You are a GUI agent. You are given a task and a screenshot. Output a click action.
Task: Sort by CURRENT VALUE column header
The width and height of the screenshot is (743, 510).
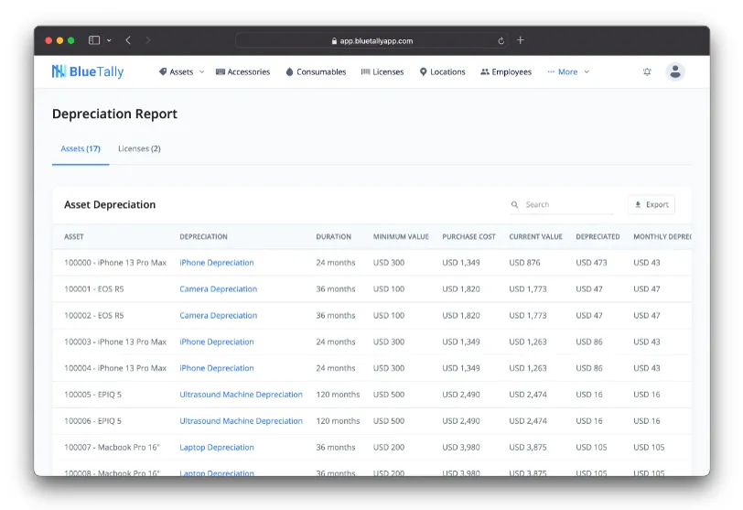pyautogui.click(x=536, y=236)
